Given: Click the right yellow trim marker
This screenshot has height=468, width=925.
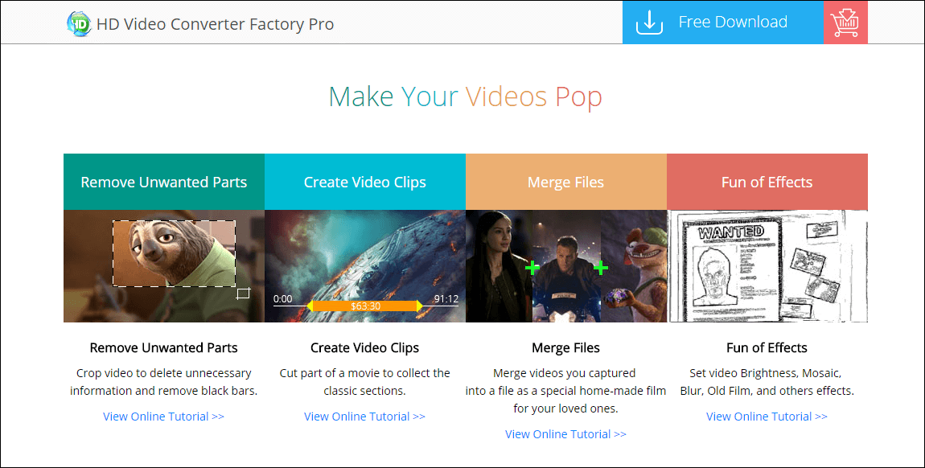Looking at the screenshot, I should pos(420,306).
